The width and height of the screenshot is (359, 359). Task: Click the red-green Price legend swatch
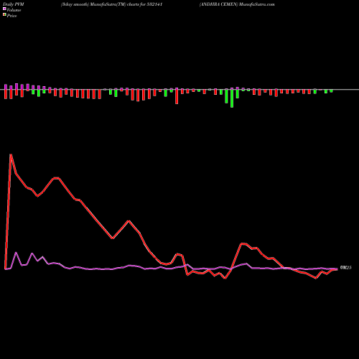pyautogui.click(x=4, y=14)
